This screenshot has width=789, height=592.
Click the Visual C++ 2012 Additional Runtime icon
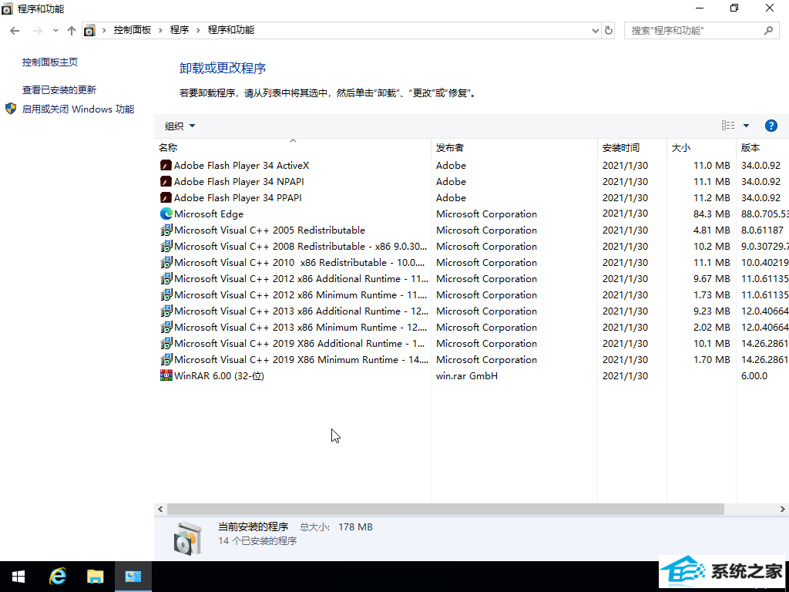166,278
